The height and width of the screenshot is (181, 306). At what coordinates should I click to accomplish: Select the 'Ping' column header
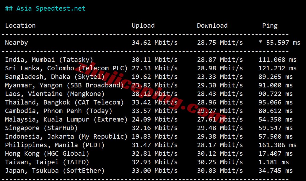tap(270, 26)
